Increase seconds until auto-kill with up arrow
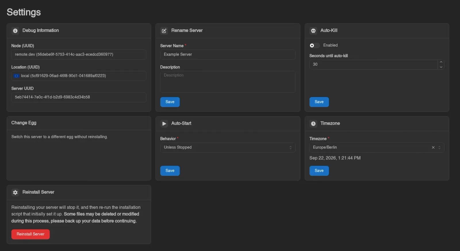This screenshot has width=460, height=251. coord(441,62)
